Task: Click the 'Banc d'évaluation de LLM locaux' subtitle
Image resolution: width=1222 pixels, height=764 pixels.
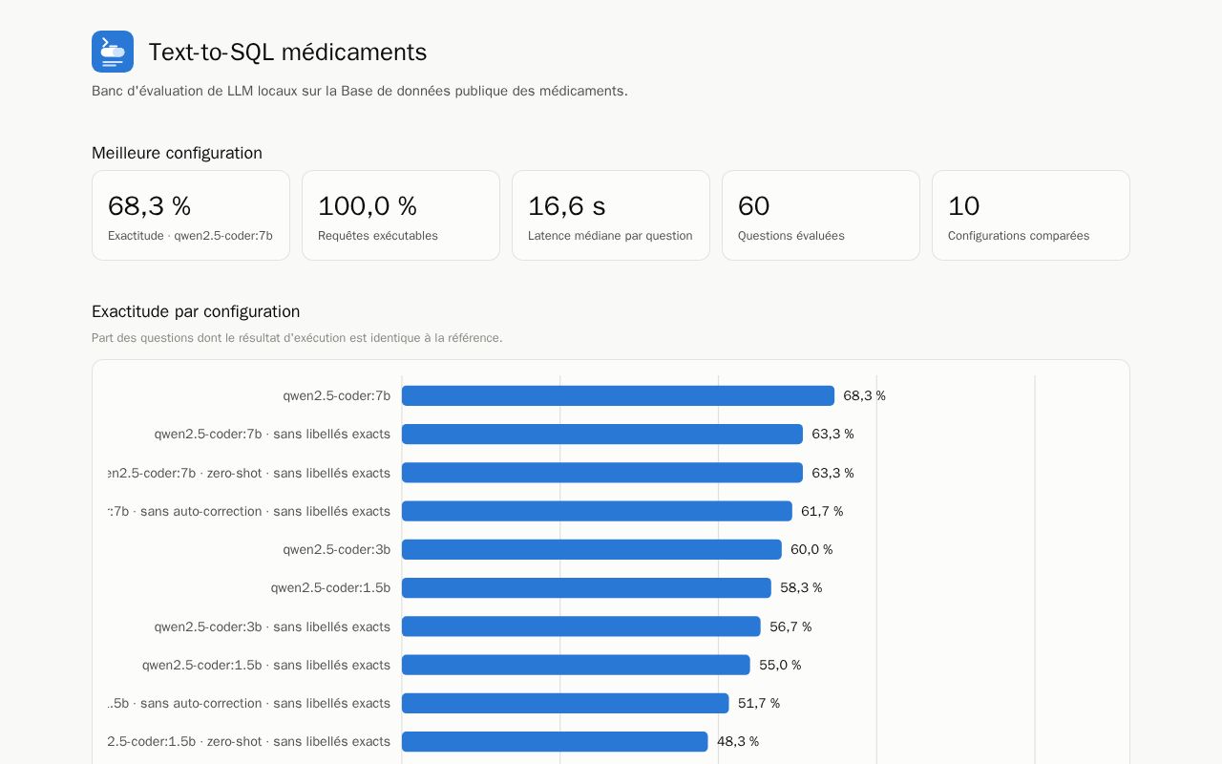Action: pos(360,91)
